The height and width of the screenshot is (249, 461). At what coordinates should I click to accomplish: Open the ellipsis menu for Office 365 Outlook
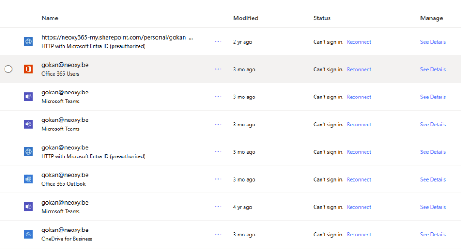coord(218,179)
